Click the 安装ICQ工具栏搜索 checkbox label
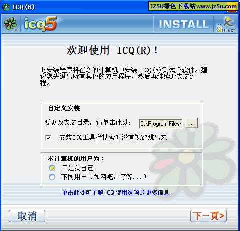This screenshot has width=240, height=231. pyautogui.click(x=113, y=138)
